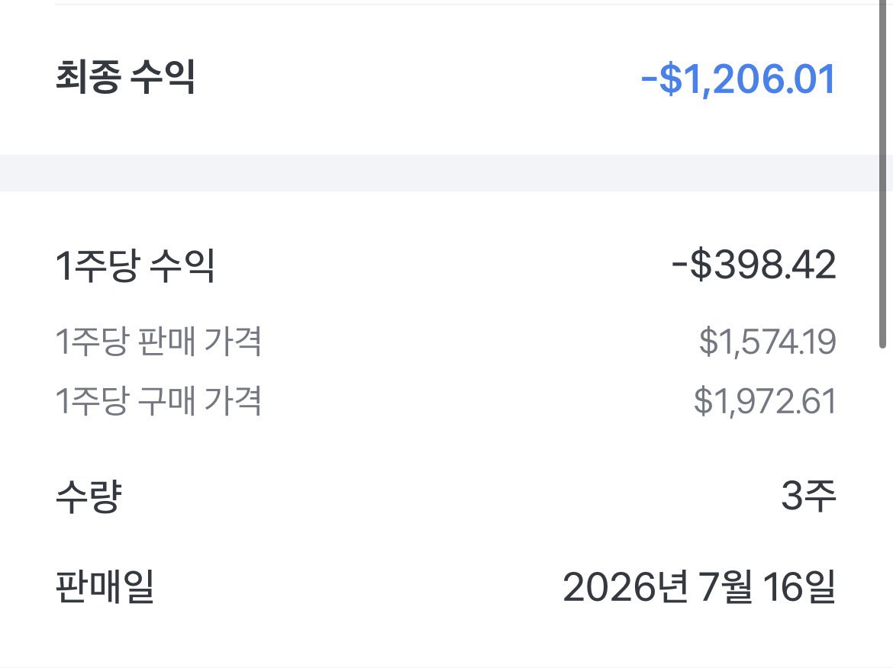Click the gray section divider band
The height and width of the screenshot is (668, 893).
[446, 173]
